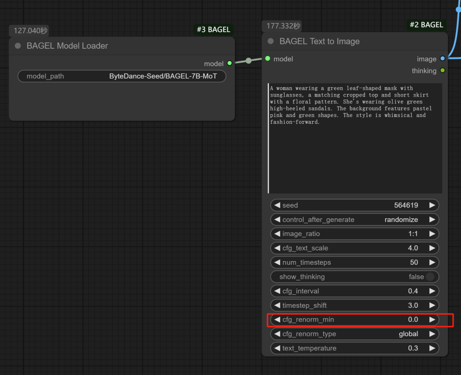Select next cfg_renorm_type option
This screenshot has height=375, width=461.
coord(432,334)
